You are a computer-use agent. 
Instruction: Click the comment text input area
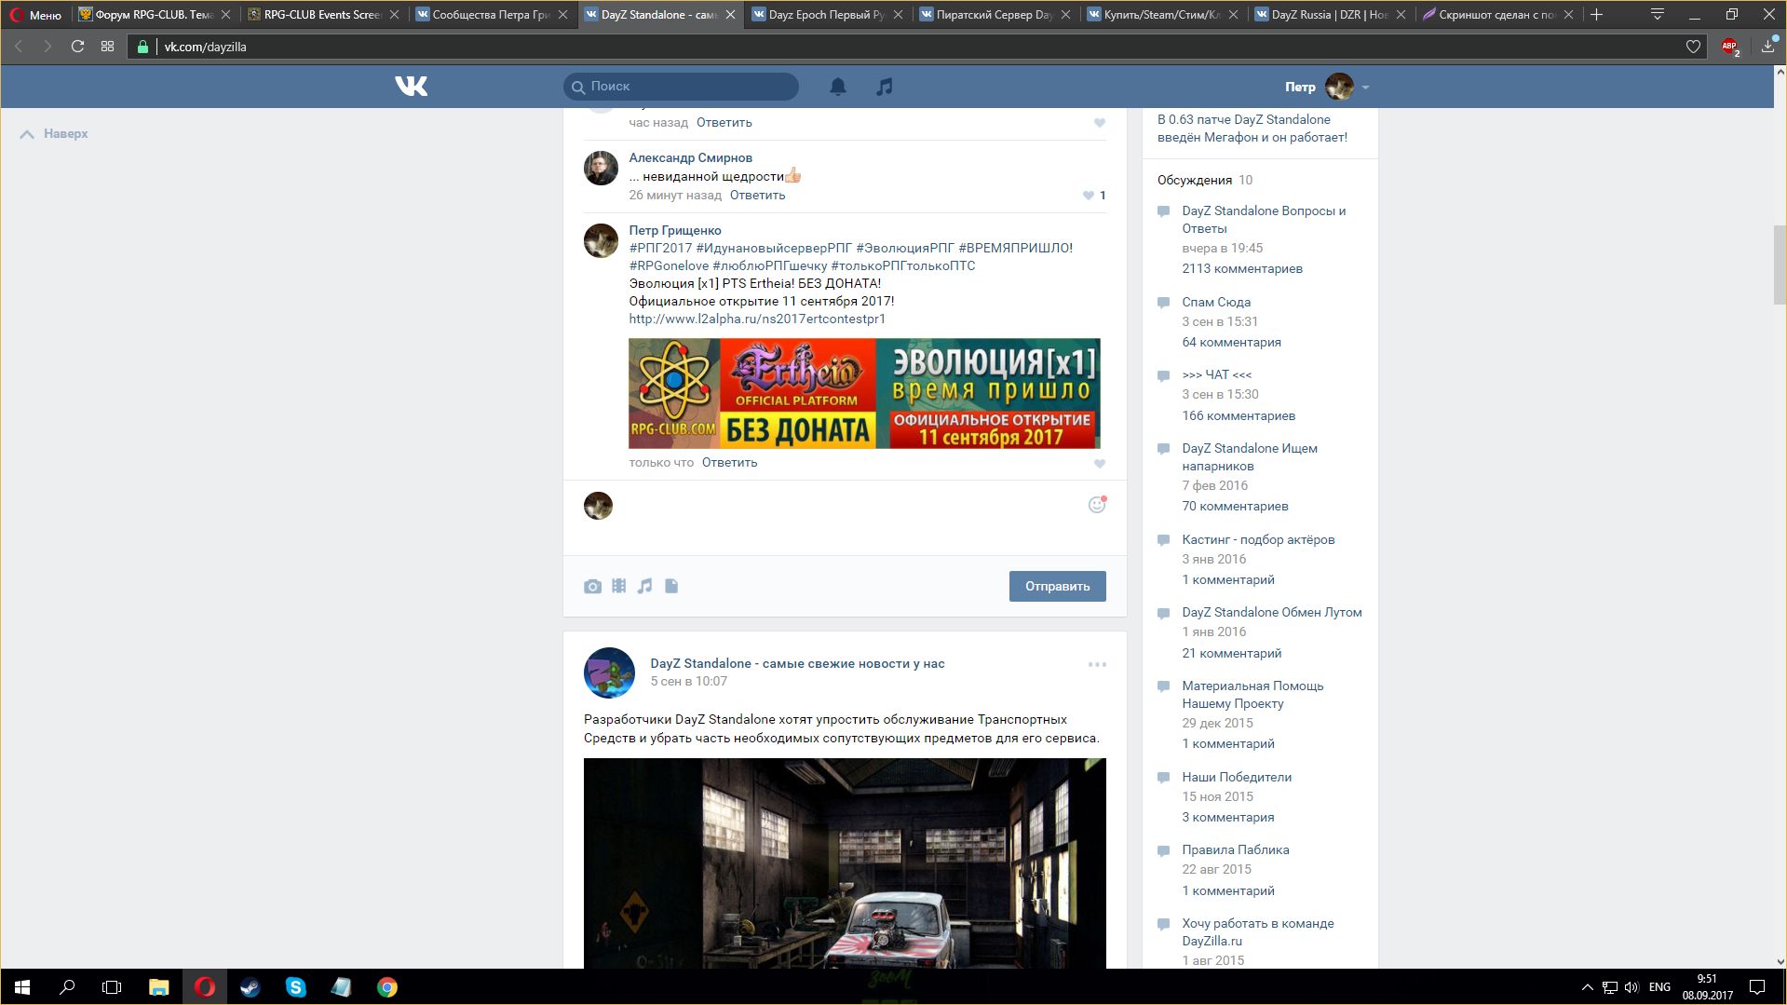click(x=847, y=518)
